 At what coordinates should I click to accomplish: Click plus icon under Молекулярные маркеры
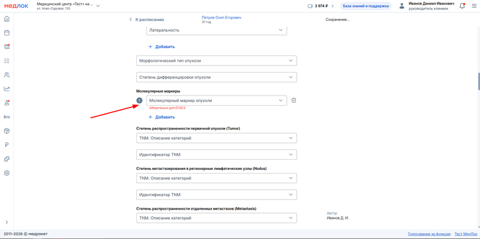tap(151, 117)
